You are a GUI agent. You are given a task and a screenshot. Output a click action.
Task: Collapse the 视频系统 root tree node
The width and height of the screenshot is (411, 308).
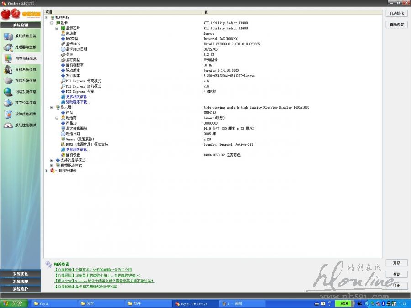pos(46,17)
